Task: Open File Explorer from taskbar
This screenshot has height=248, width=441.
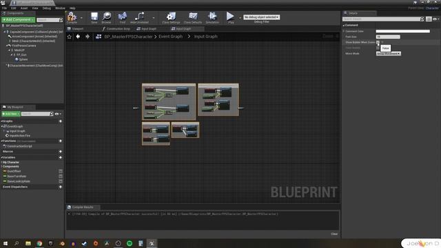Action: pyautogui.click(x=28, y=243)
